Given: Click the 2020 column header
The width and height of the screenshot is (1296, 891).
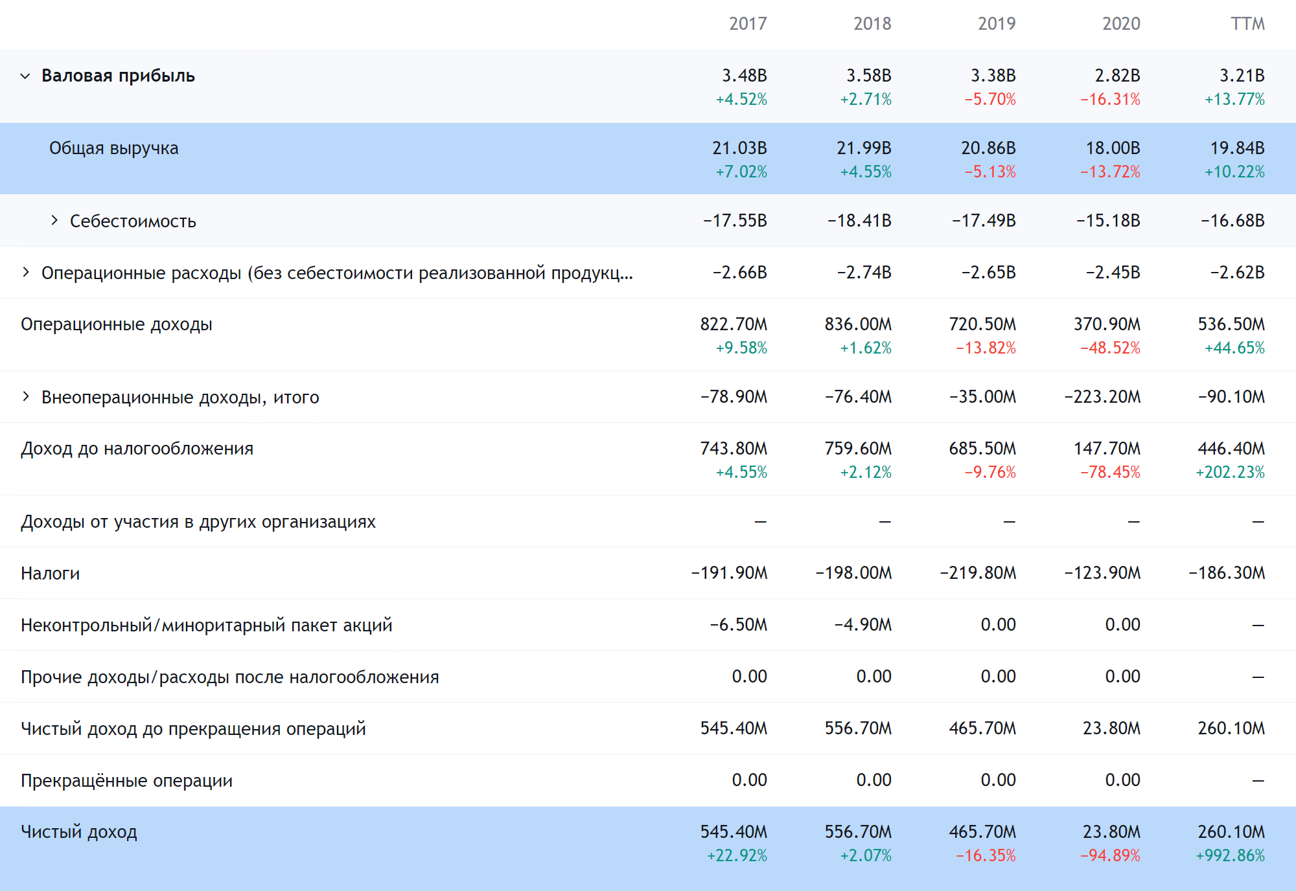Looking at the screenshot, I should click(1121, 24).
